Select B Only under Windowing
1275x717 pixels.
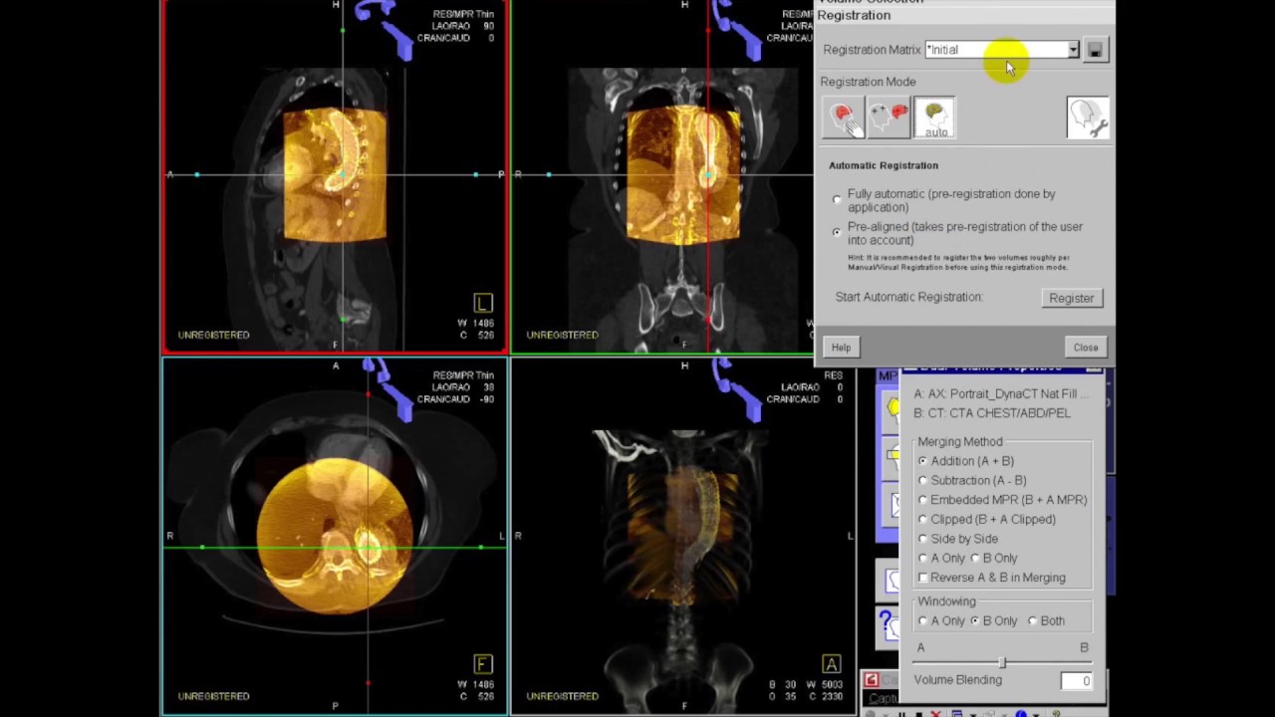coord(975,620)
